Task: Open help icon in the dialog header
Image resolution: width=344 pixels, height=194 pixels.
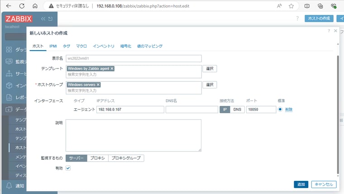Action: click(329, 31)
